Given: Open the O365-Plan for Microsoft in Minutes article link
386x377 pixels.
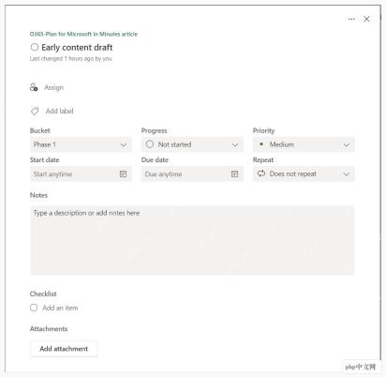Looking at the screenshot, I should tap(83, 34).
